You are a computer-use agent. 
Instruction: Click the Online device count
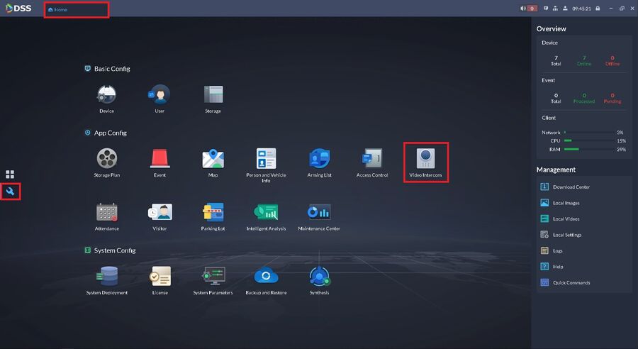[x=584, y=61]
